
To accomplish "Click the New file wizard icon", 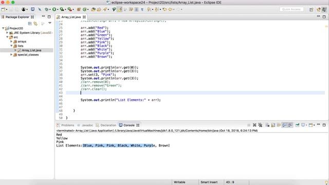I will click(3, 9).
